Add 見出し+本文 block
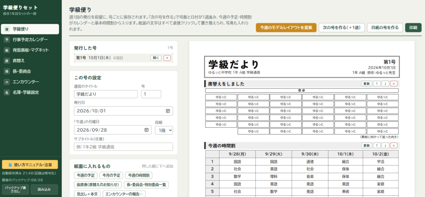This screenshot has width=425, height=197. 87,194
